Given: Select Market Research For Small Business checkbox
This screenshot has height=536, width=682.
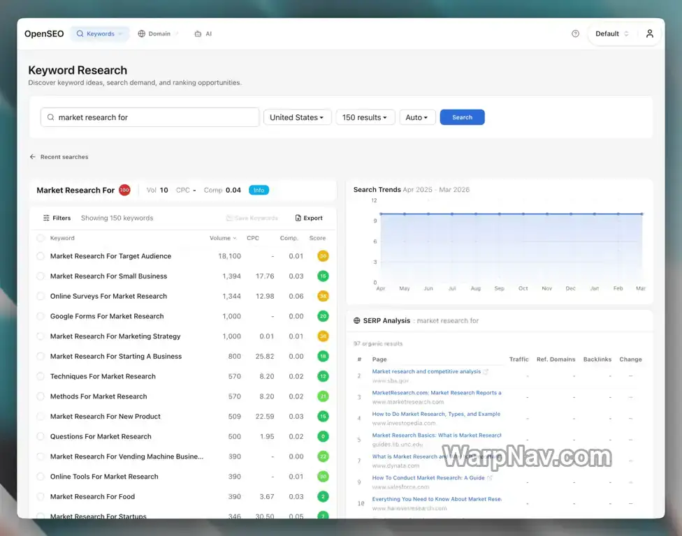Looking at the screenshot, I should (41, 276).
